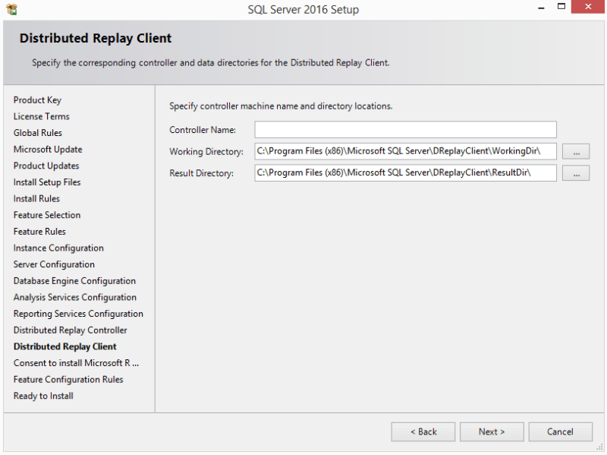
Task: Select the Feature Rules step
Action: [x=39, y=232]
